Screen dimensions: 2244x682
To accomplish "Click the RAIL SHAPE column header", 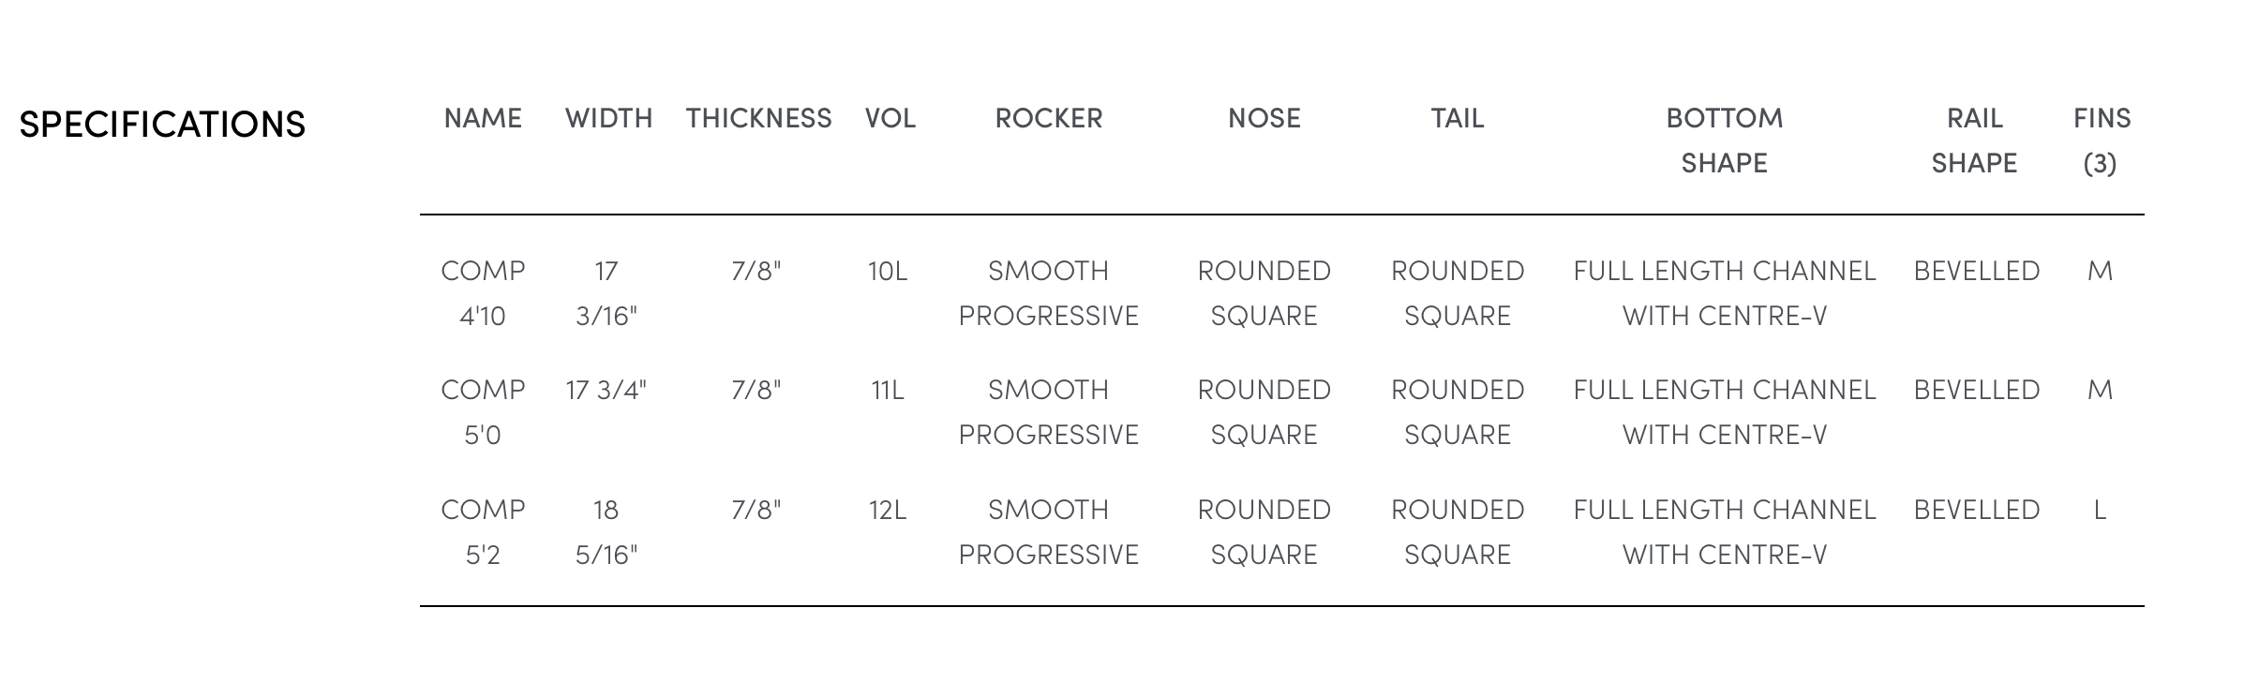I will [x=1974, y=141].
